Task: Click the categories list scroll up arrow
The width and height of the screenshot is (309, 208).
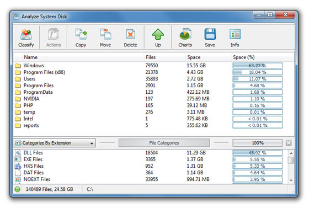Action: (291, 153)
